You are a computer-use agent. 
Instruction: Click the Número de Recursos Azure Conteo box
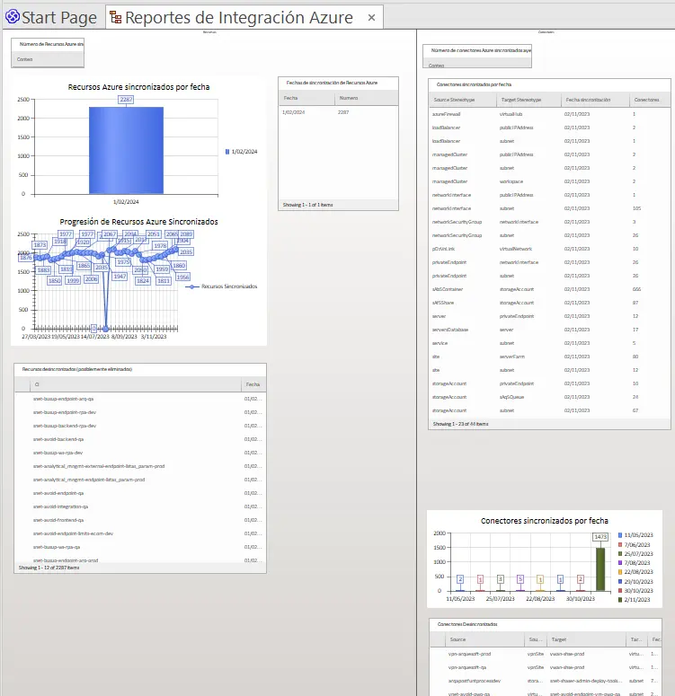48,53
